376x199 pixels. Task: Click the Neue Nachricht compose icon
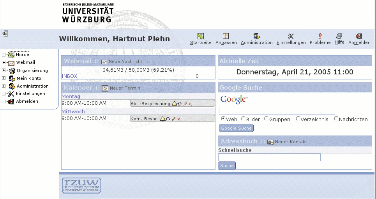104,62
